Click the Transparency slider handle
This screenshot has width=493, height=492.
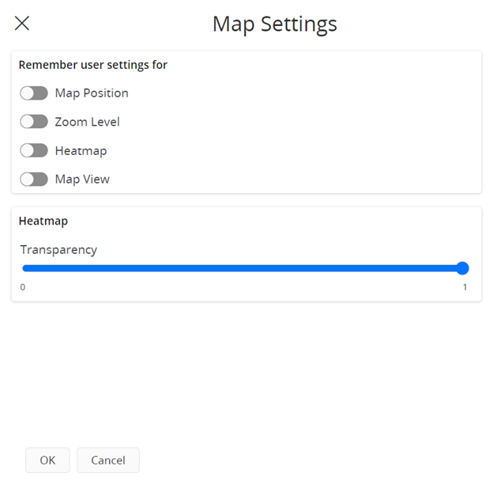(463, 268)
